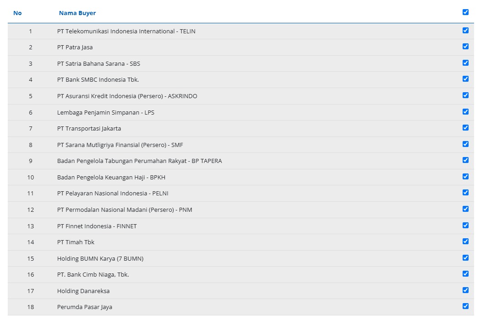The height and width of the screenshot is (320, 480).
Task: Click the Nama Buyer column header
Action: [x=77, y=13]
